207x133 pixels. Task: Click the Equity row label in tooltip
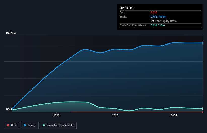123,17
